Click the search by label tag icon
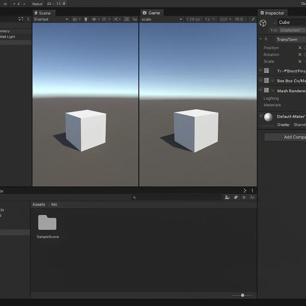The image size is (306, 306). pyautogui.click(x=236, y=198)
